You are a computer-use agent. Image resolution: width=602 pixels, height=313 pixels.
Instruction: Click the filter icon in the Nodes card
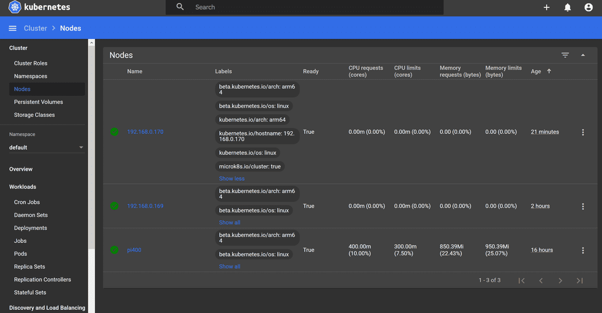coord(565,55)
